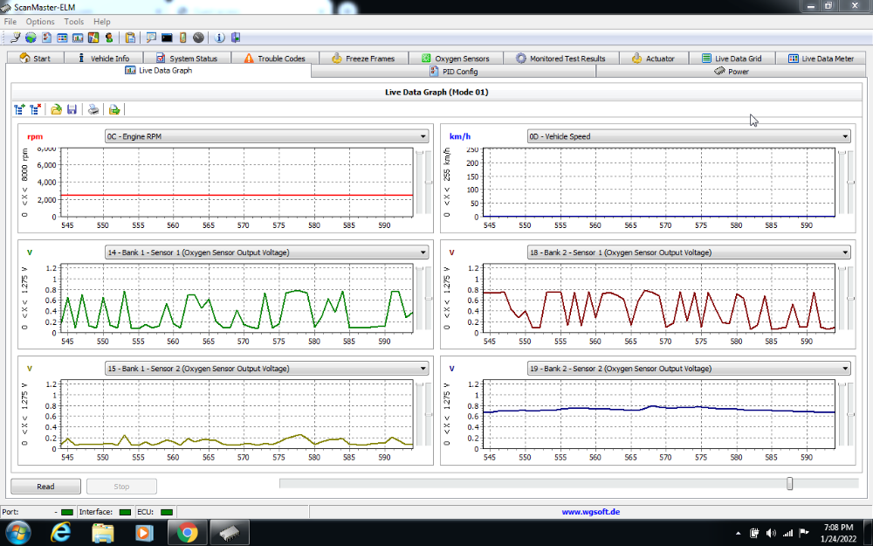Open the Tools menu
873x546 pixels.
(74, 21)
